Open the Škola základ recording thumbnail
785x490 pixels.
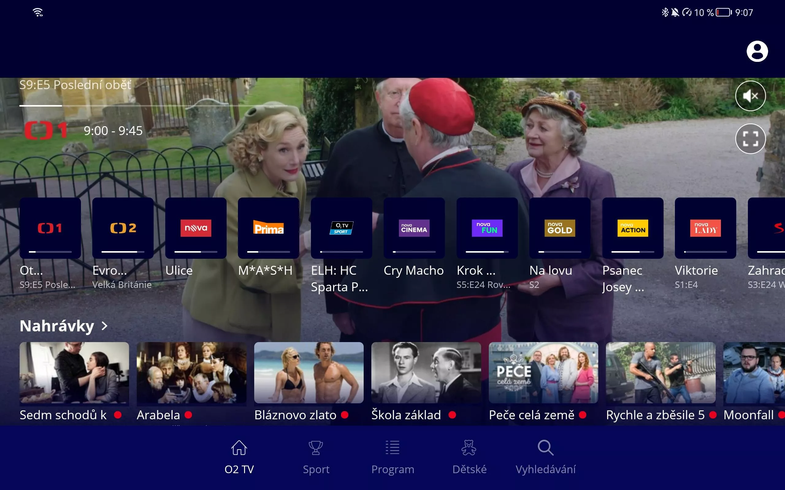click(426, 373)
